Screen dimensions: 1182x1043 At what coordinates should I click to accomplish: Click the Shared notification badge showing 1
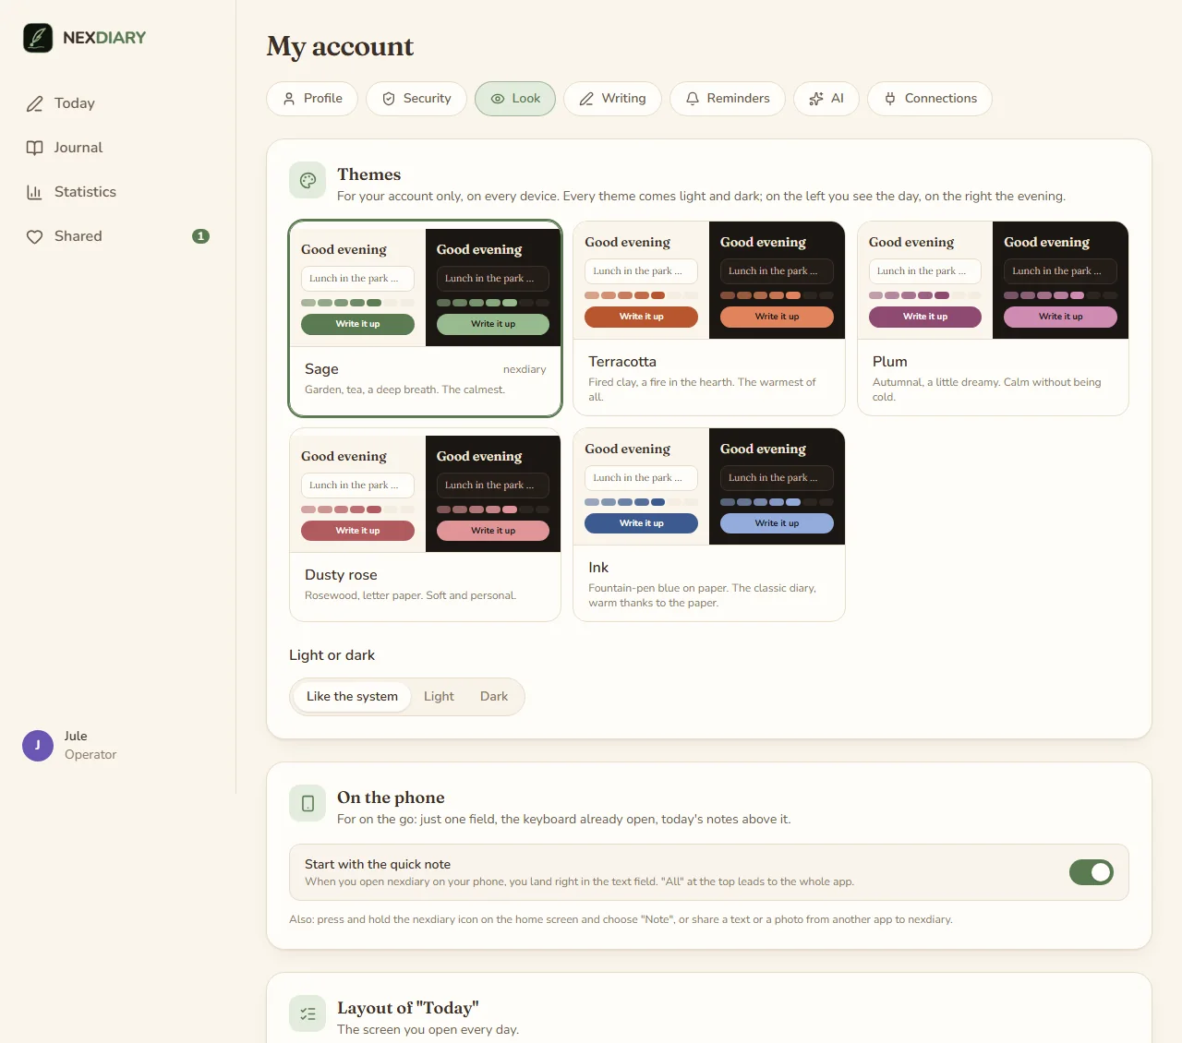coord(200,236)
